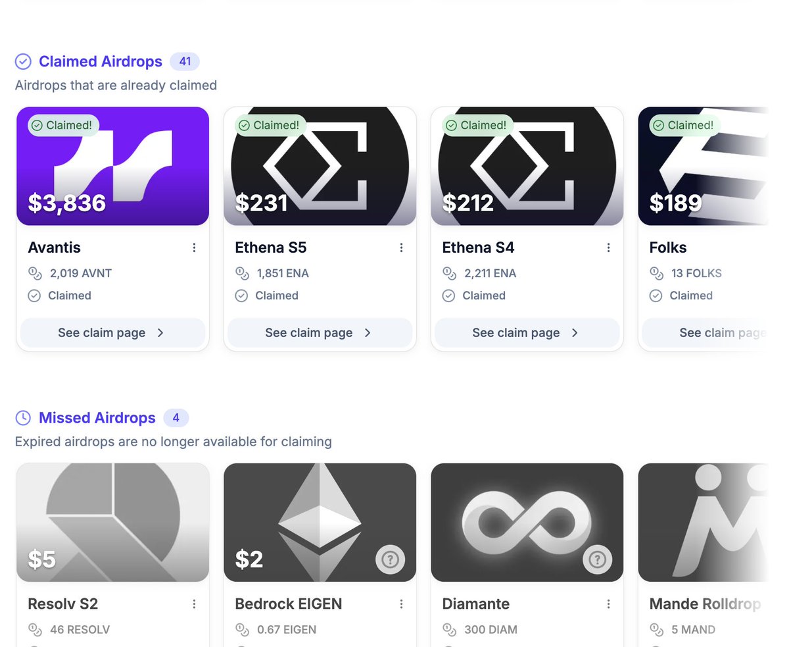The width and height of the screenshot is (789, 647).
Task: Click the Claimed status check under Ethena S5
Action: 241,296
